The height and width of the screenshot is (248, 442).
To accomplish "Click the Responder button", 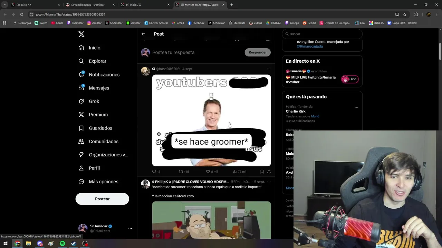I will pos(258,52).
